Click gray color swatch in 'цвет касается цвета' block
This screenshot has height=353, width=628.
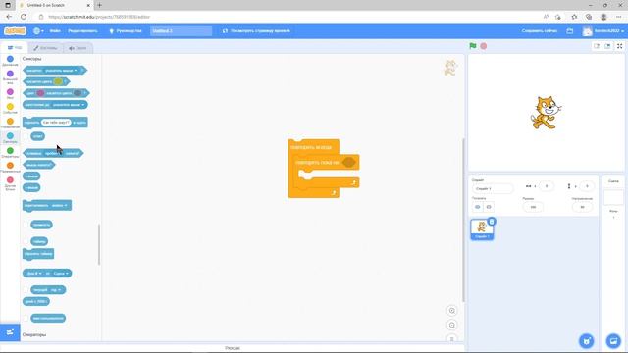coord(78,93)
